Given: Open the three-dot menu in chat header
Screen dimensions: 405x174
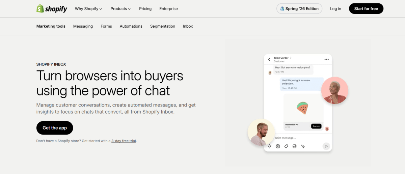Looking at the screenshot, I should coord(326,59).
